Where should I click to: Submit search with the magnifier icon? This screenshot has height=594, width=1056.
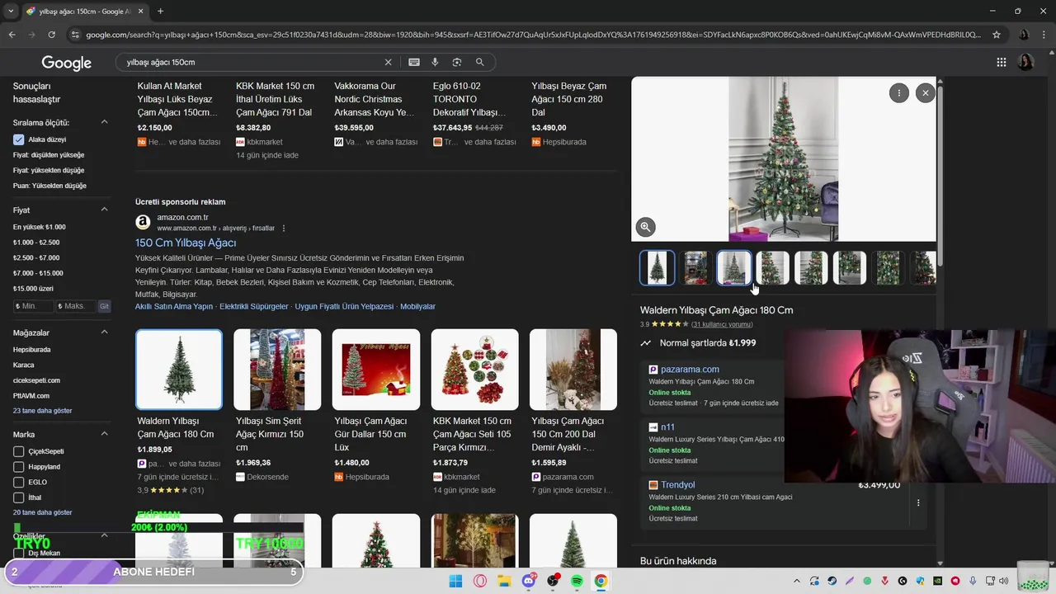(x=479, y=62)
